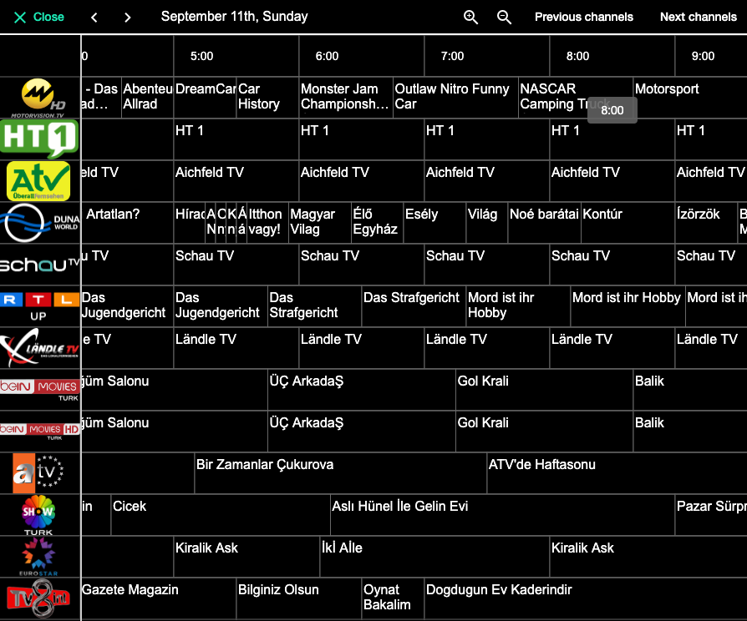Open Oynat Bakalim program

393,599
